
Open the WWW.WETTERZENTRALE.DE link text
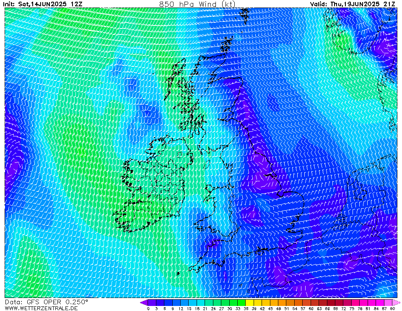click(41, 308)
